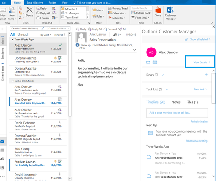Viewport: 216px width, 181px height.
Task: Click the completed checkmark on Sales Presentation
Action: click(60, 45)
